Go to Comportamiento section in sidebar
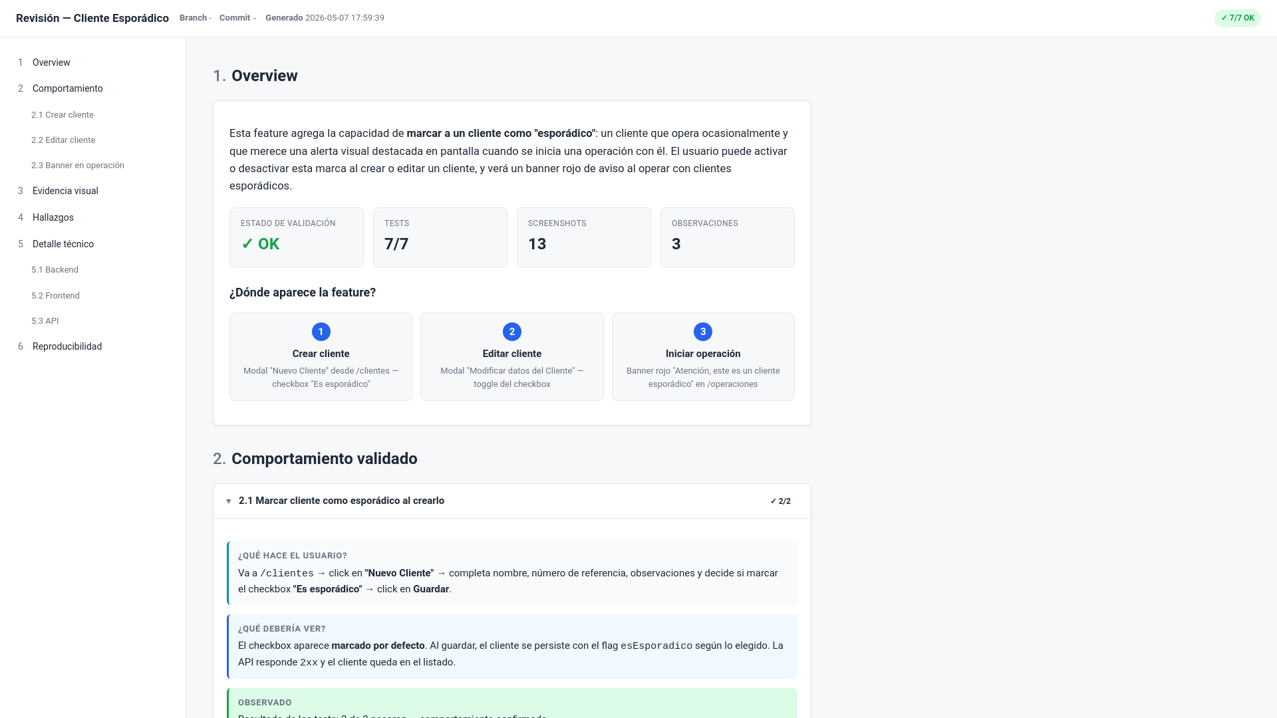1277x718 pixels. (67, 88)
